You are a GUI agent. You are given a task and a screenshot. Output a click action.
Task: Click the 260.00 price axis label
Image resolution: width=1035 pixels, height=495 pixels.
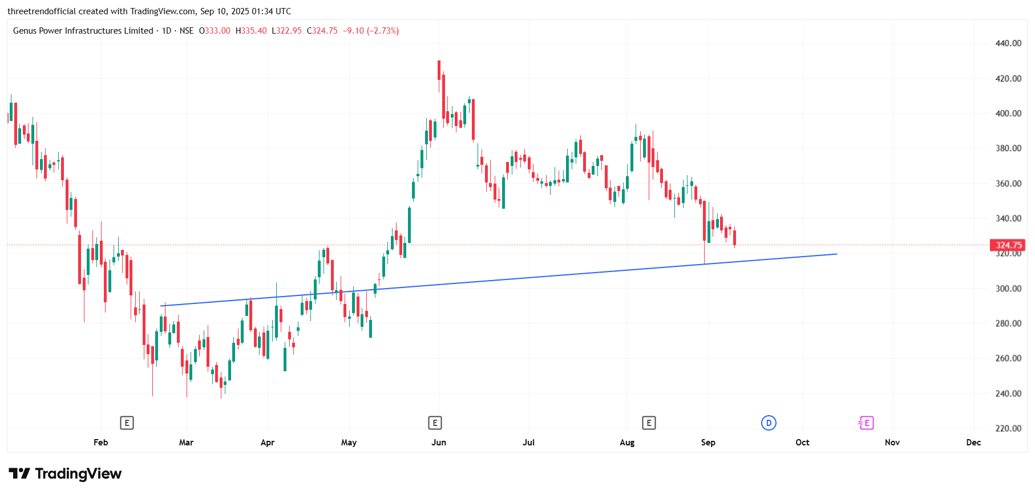[x=1008, y=358]
